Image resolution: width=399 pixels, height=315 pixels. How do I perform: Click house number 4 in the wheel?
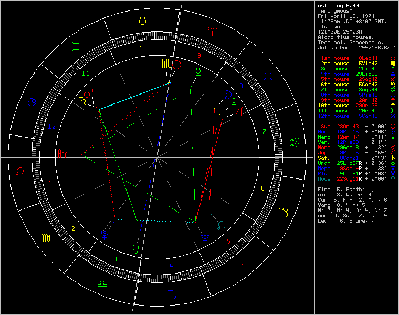click(171, 266)
